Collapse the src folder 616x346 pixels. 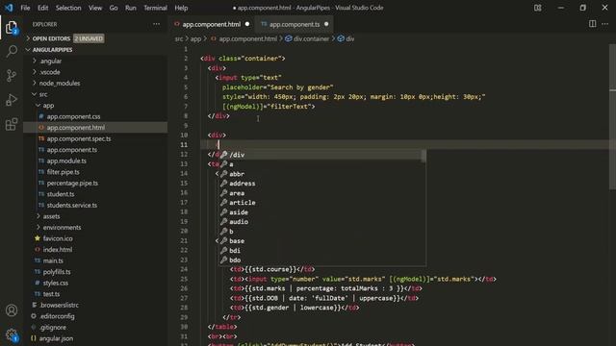tap(43, 94)
